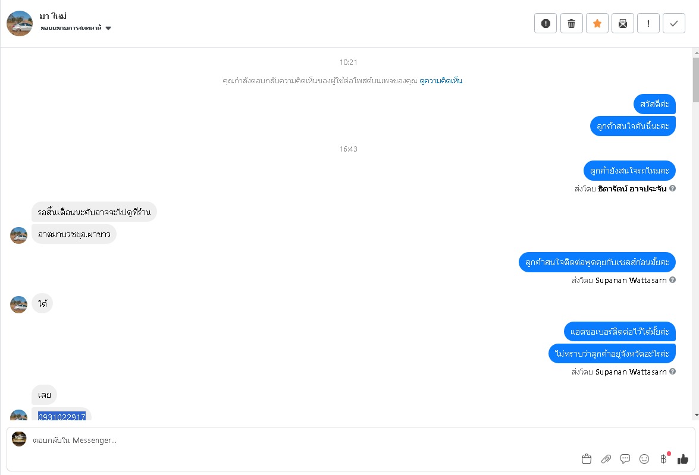Flag conversation with exclamation priority icon
The width and height of the screenshot is (699, 475).
pos(648,24)
